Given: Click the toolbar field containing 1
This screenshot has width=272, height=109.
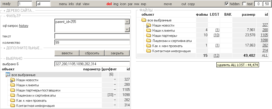Looking at the screenshot, I should (x=25, y=4).
